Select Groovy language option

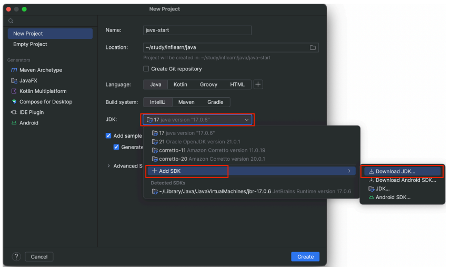tap(208, 85)
